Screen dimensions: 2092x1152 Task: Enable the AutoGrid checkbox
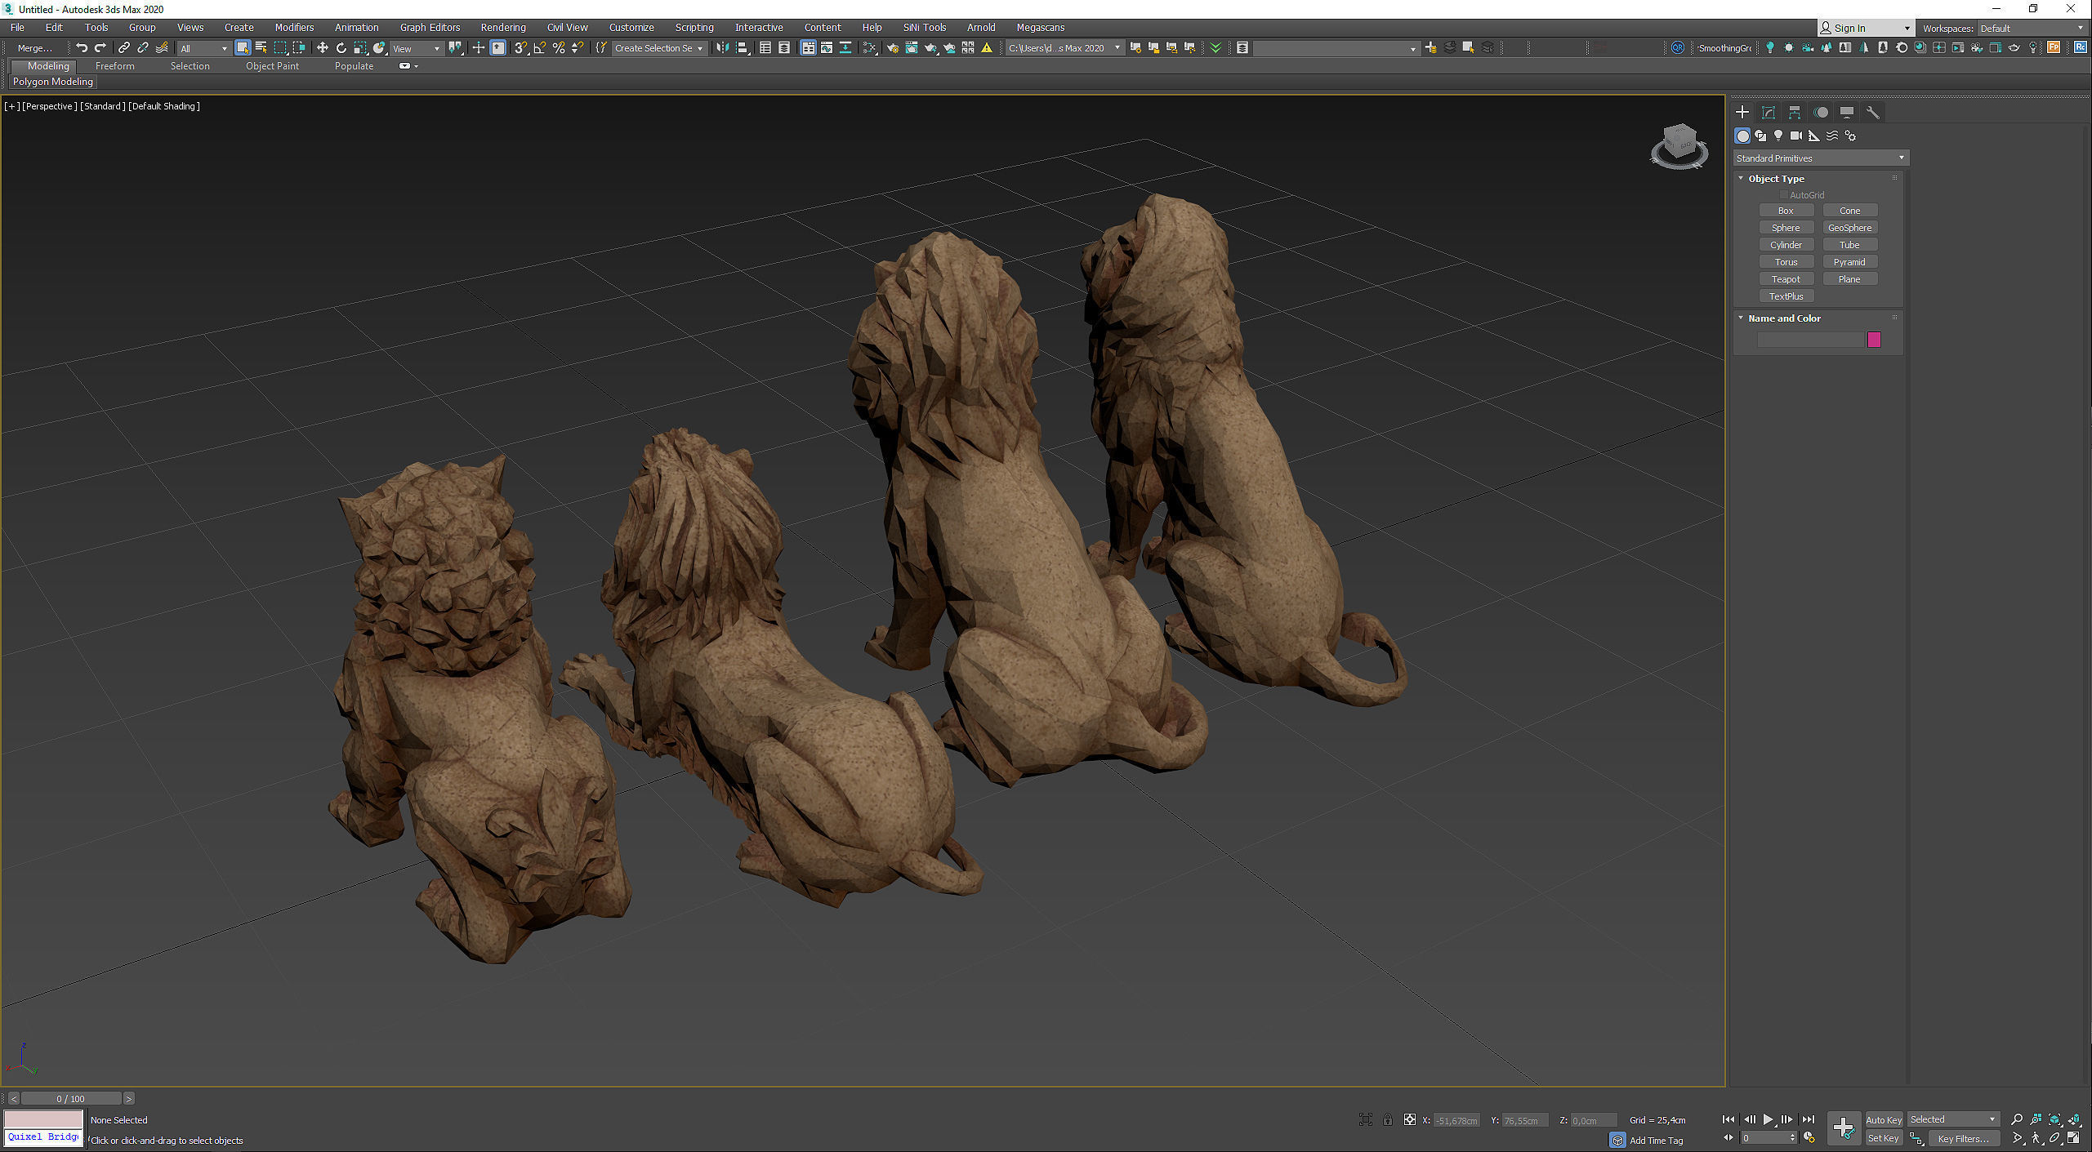tap(1785, 195)
